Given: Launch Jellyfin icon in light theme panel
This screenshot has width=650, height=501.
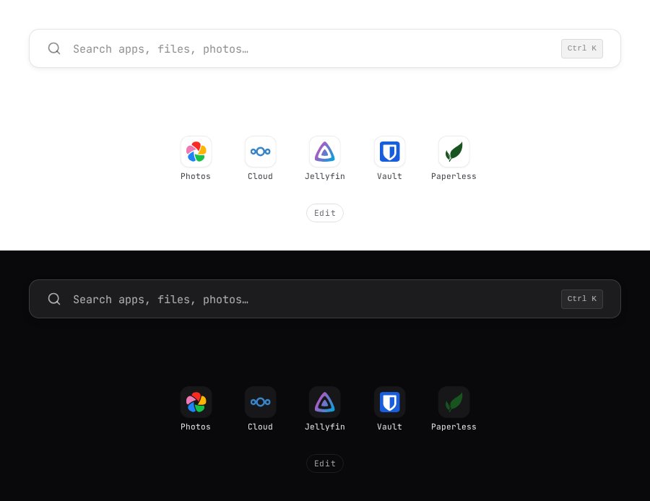Looking at the screenshot, I should [324, 152].
